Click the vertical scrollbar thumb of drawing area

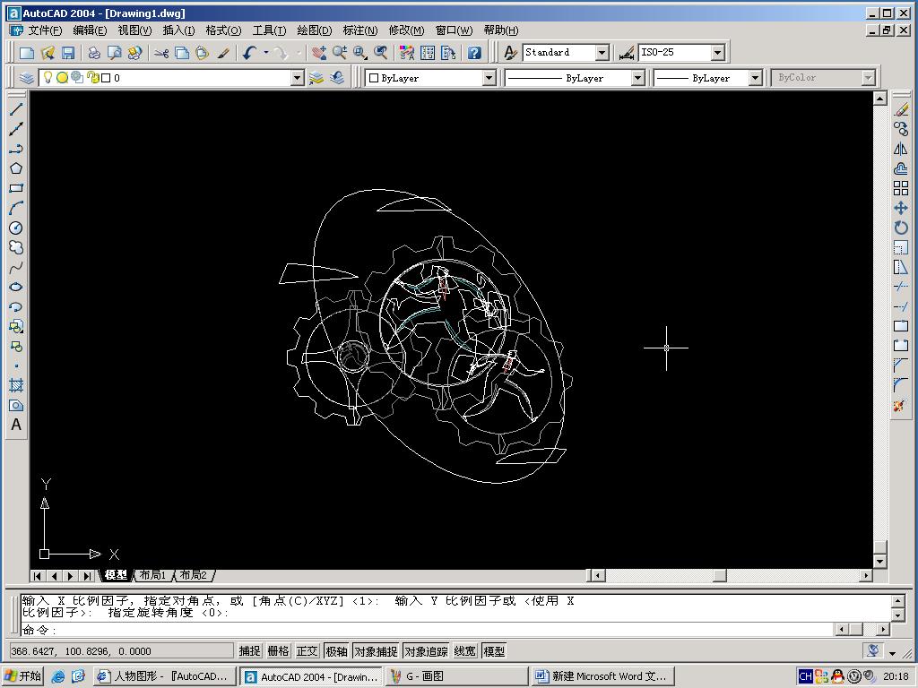[x=880, y=547]
